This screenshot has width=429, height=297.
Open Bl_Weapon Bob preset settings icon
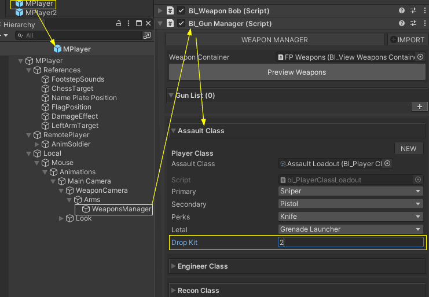click(413, 10)
